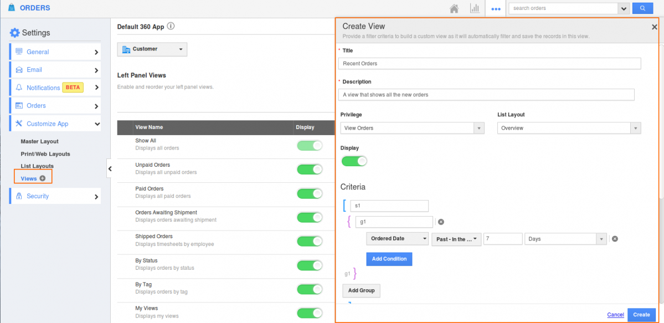The height and width of the screenshot is (323, 664).
Task: Toggle Display switch in Create View panel
Action: (x=354, y=161)
